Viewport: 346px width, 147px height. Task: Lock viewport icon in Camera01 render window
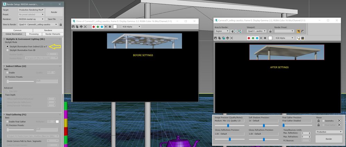pyautogui.click(x=270, y=31)
